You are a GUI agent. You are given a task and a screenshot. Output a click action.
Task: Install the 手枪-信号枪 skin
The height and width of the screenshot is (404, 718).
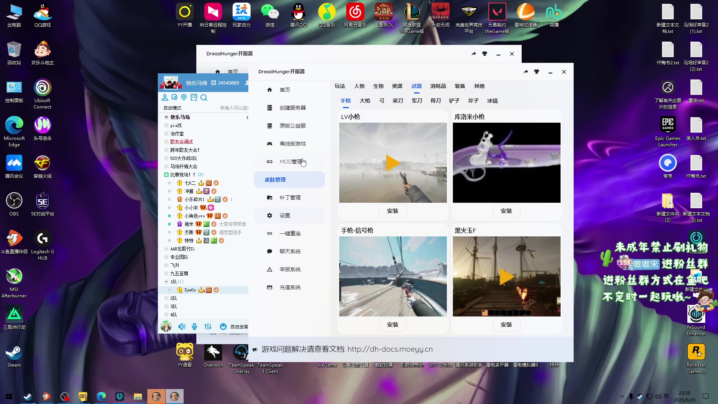coord(393,325)
